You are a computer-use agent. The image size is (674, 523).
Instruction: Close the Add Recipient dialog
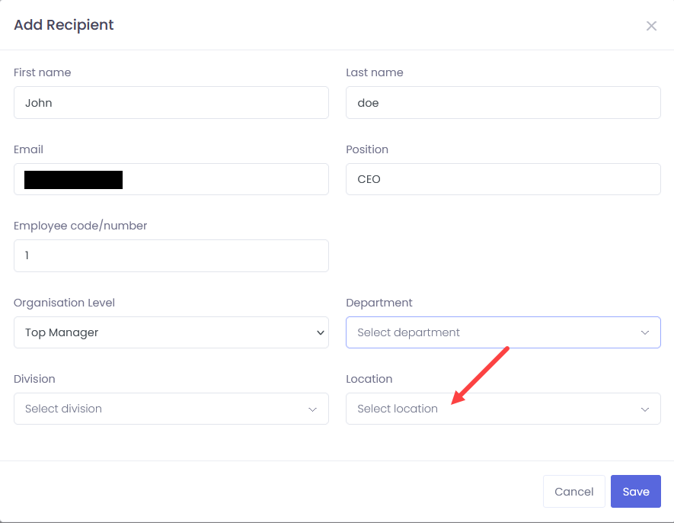(651, 26)
